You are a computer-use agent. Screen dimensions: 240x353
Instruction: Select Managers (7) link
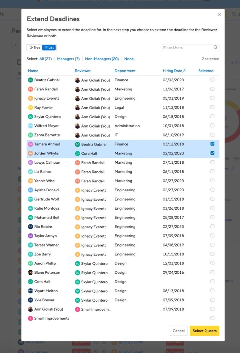coord(69,59)
